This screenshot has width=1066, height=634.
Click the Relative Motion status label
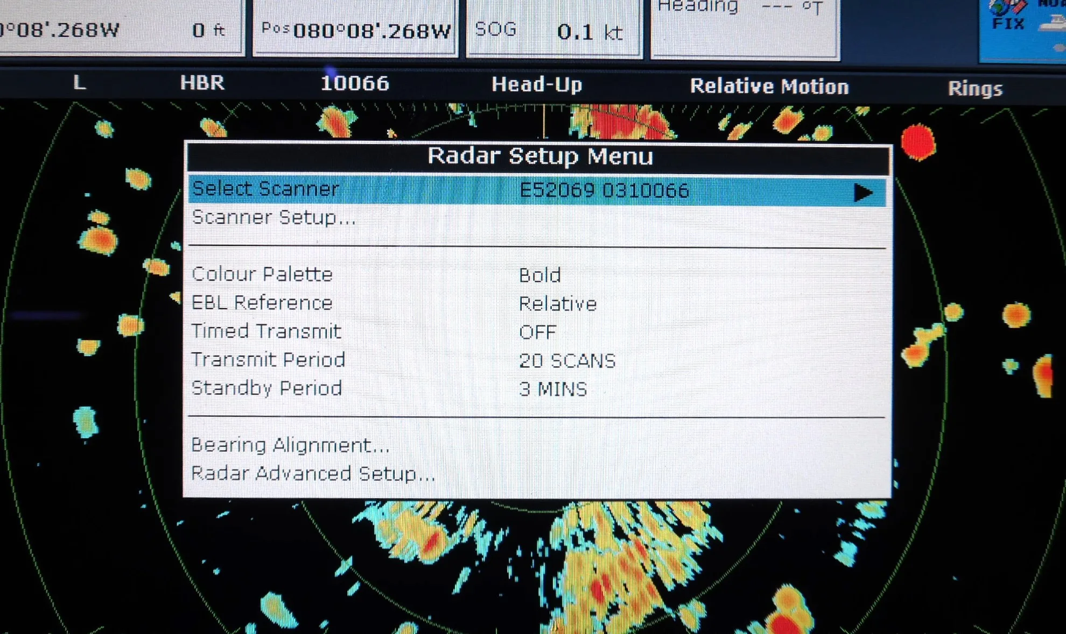tap(769, 87)
